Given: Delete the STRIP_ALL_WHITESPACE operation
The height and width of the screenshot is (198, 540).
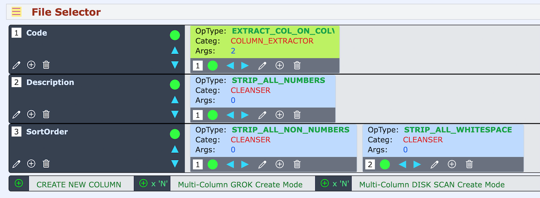Looking at the screenshot, I should pyautogui.click(x=469, y=164).
